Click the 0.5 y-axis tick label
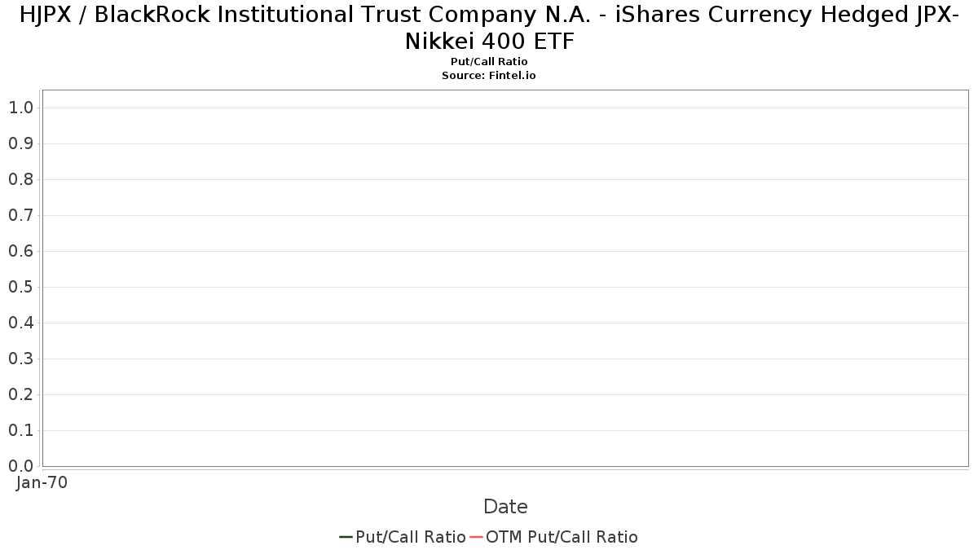Viewport: 978px width, 550px height. tap(20, 287)
